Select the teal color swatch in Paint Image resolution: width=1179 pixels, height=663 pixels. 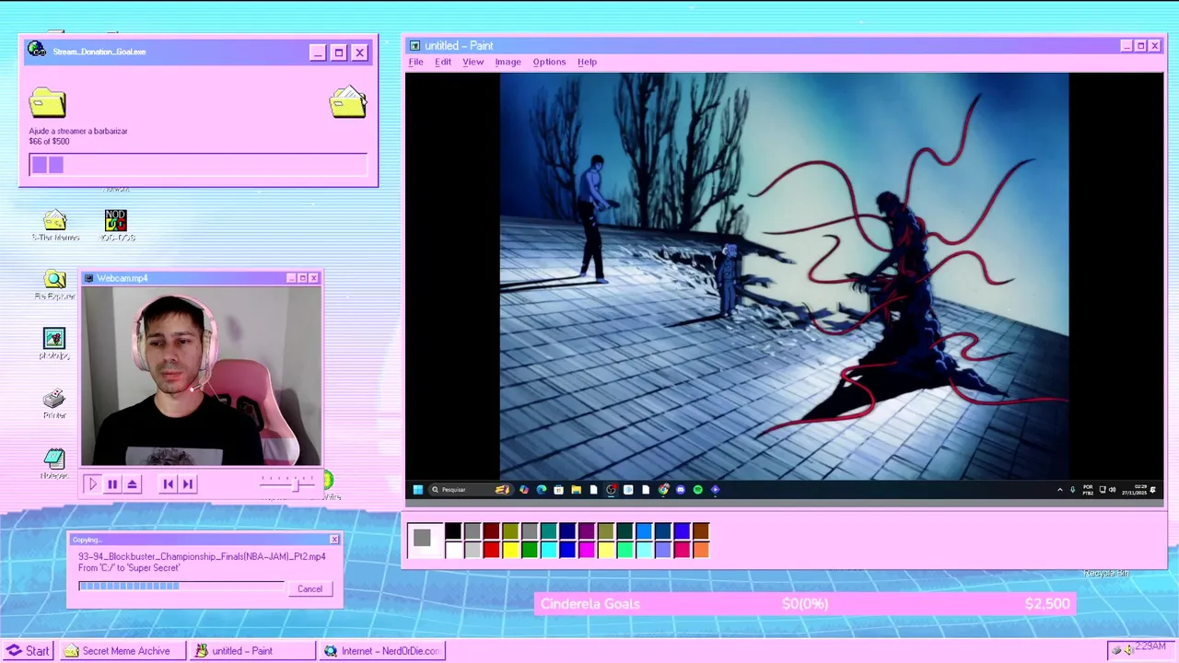(549, 531)
